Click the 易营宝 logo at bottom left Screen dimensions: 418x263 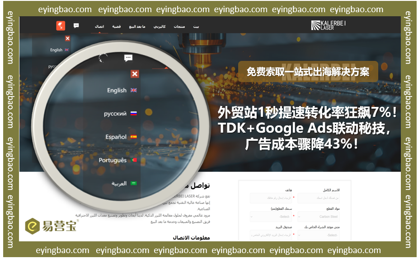(50, 226)
